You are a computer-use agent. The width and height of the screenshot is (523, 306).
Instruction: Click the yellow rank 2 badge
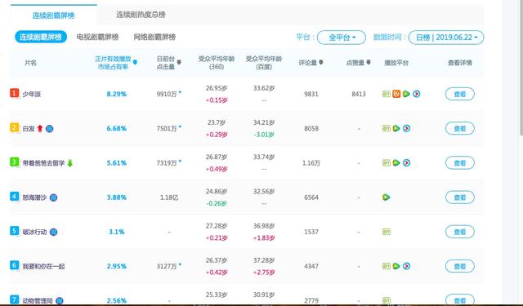(14, 127)
